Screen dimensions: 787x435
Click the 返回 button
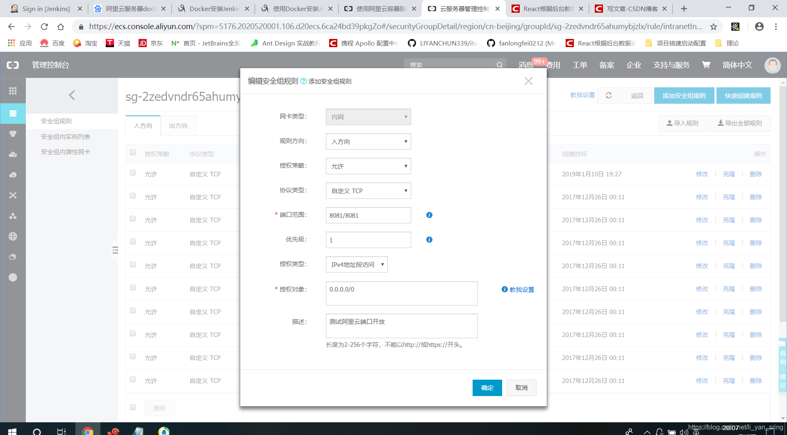pyautogui.click(x=637, y=96)
